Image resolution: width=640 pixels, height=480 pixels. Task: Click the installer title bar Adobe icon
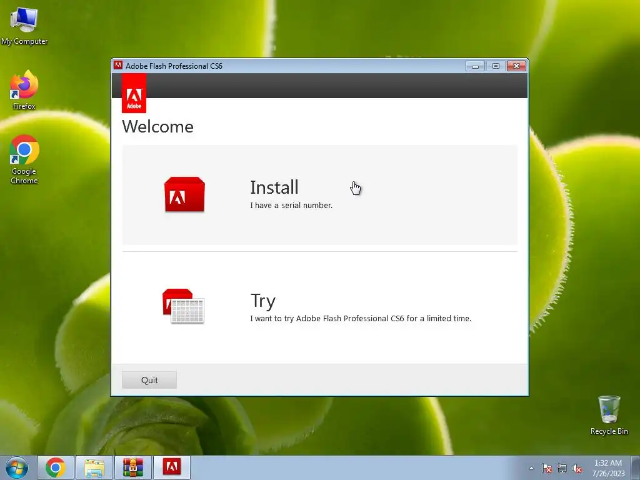pyautogui.click(x=118, y=66)
